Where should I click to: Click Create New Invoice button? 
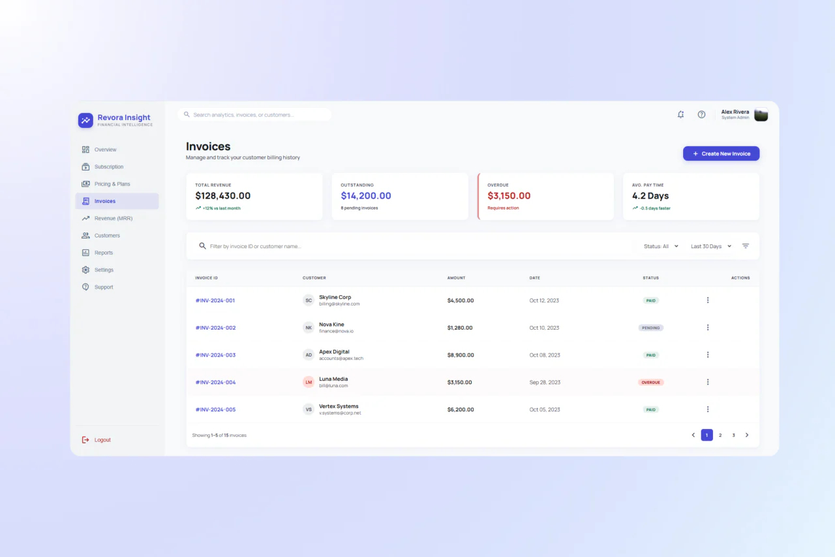click(x=721, y=153)
